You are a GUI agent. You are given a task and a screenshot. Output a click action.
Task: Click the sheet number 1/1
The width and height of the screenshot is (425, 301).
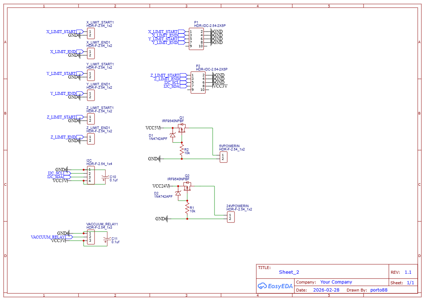point(410,283)
